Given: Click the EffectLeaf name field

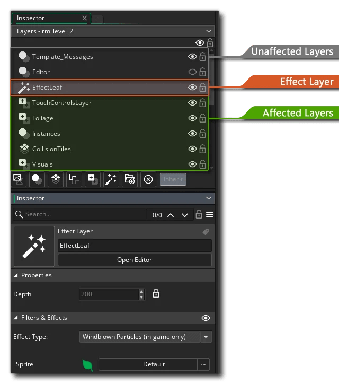Looking at the screenshot, I should pyautogui.click(x=135, y=246).
